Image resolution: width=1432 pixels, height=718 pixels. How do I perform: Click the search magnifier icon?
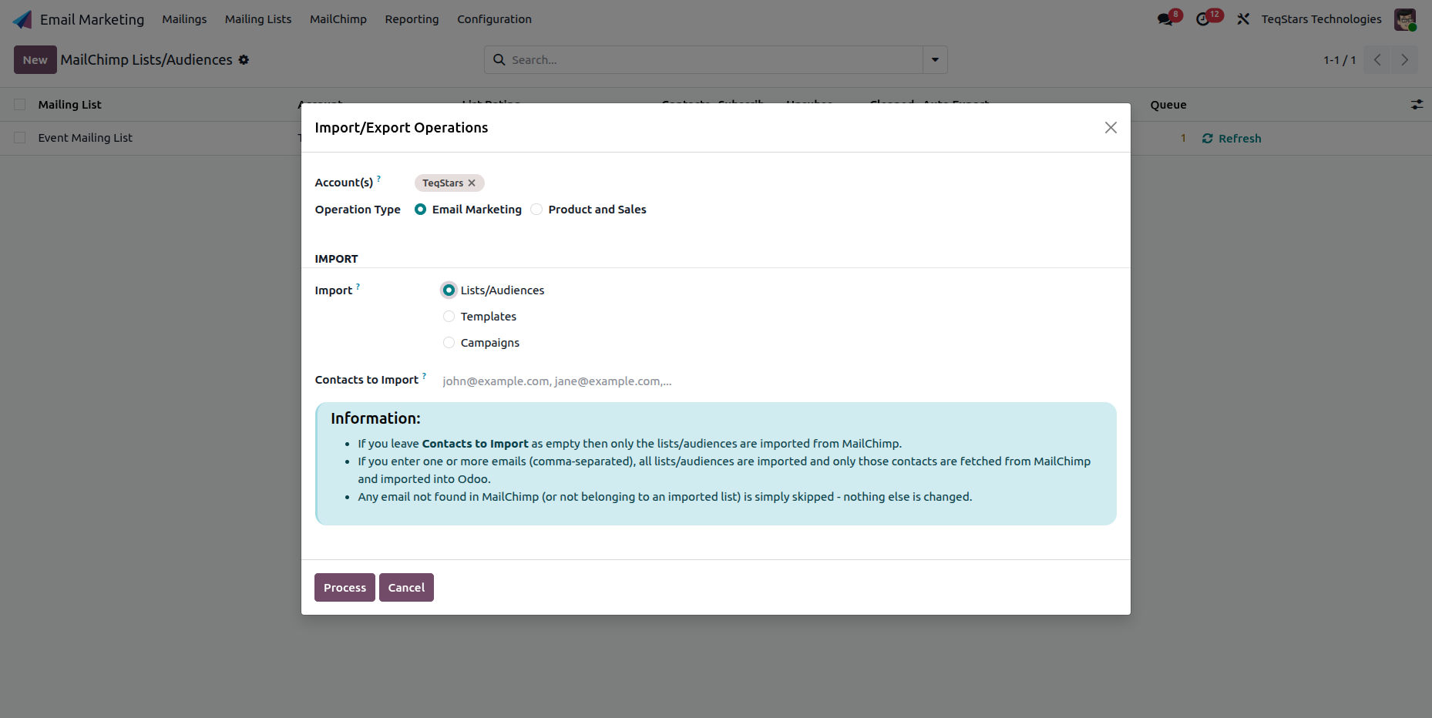click(x=499, y=59)
